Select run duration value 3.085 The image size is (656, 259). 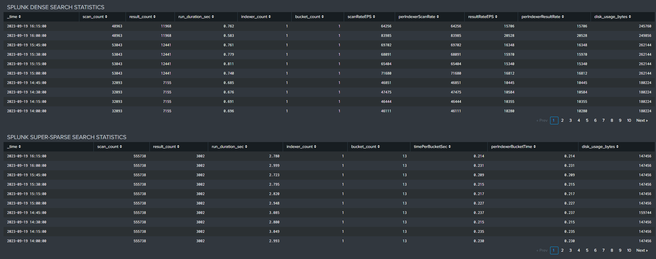coord(274,213)
